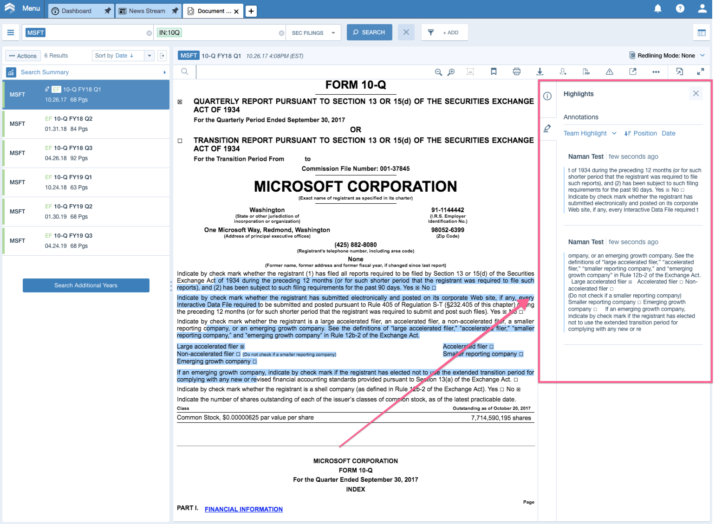
Task: Switch to the Dashboard tab
Action: tap(77, 11)
